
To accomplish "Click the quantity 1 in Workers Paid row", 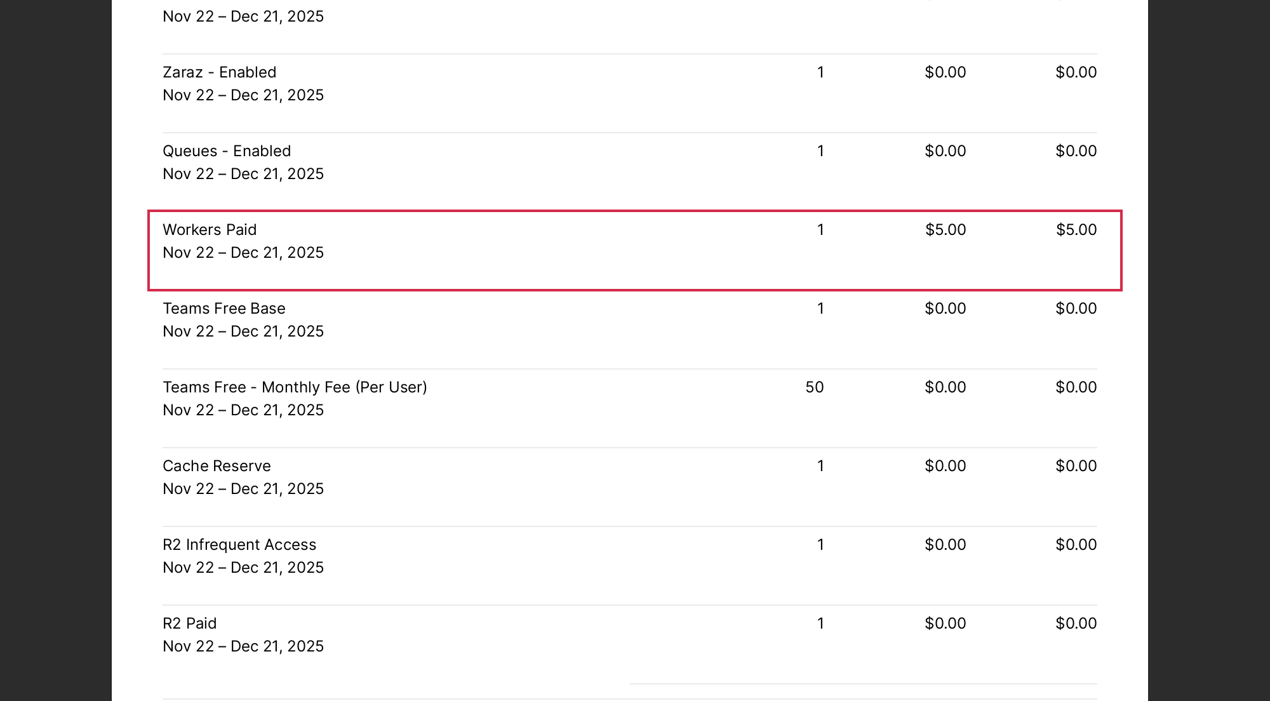I will (820, 230).
